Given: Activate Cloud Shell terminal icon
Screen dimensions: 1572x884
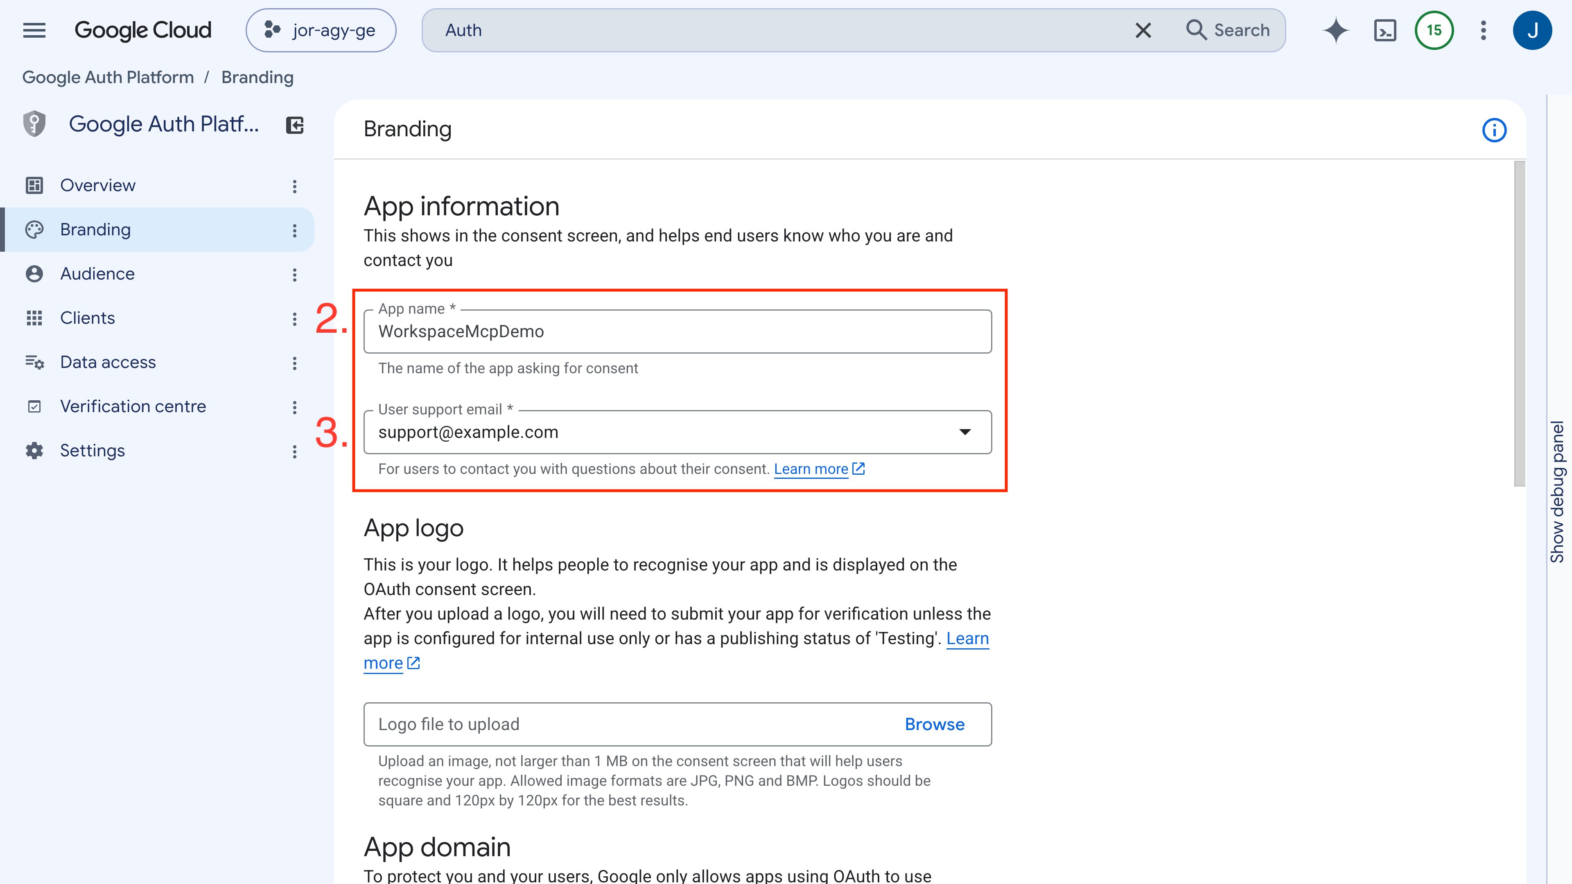Looking at the screenshot, I should point(1385,30).
